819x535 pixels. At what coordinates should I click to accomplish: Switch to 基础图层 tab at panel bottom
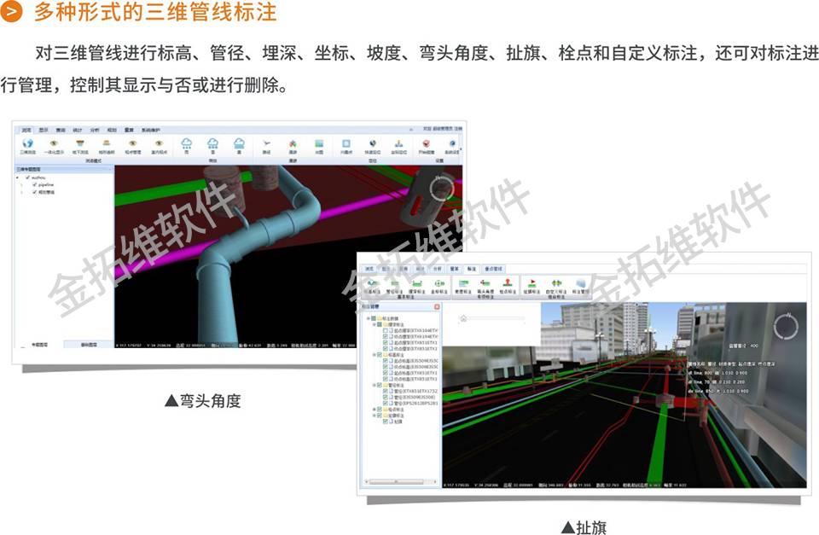[89, 346]
